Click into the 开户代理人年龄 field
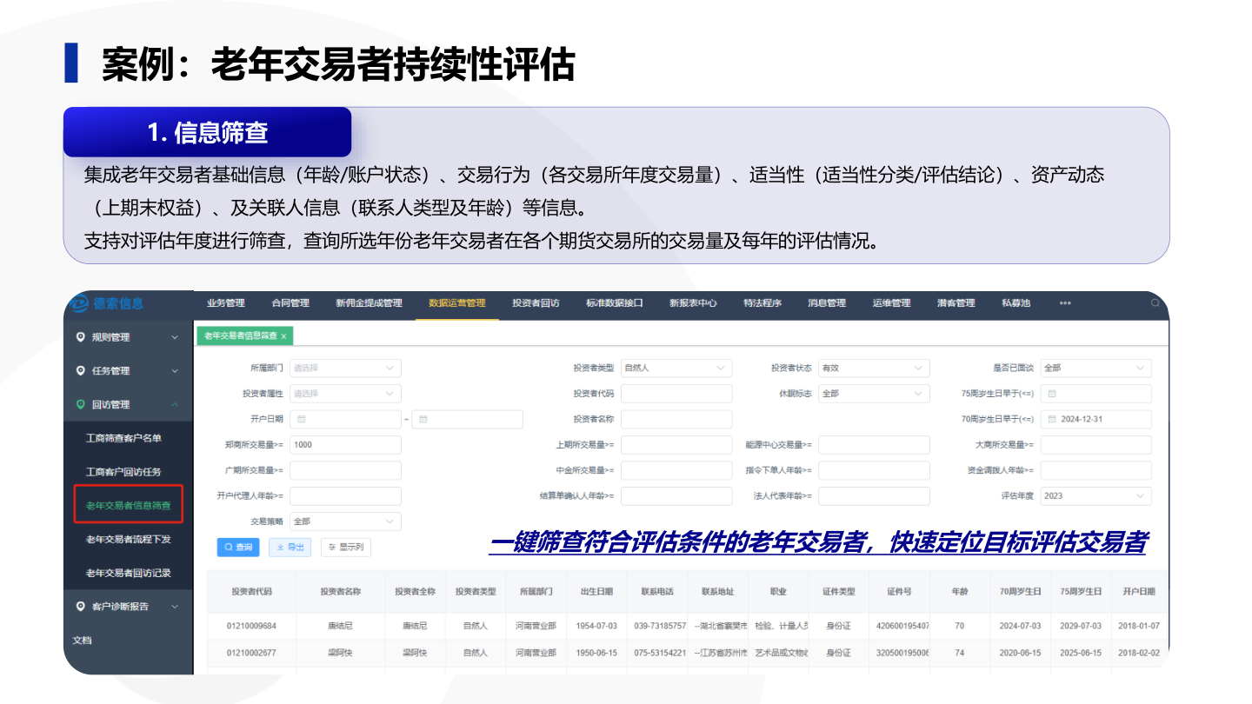This screenshot has height=704, width=1252. tap(345, 495)
